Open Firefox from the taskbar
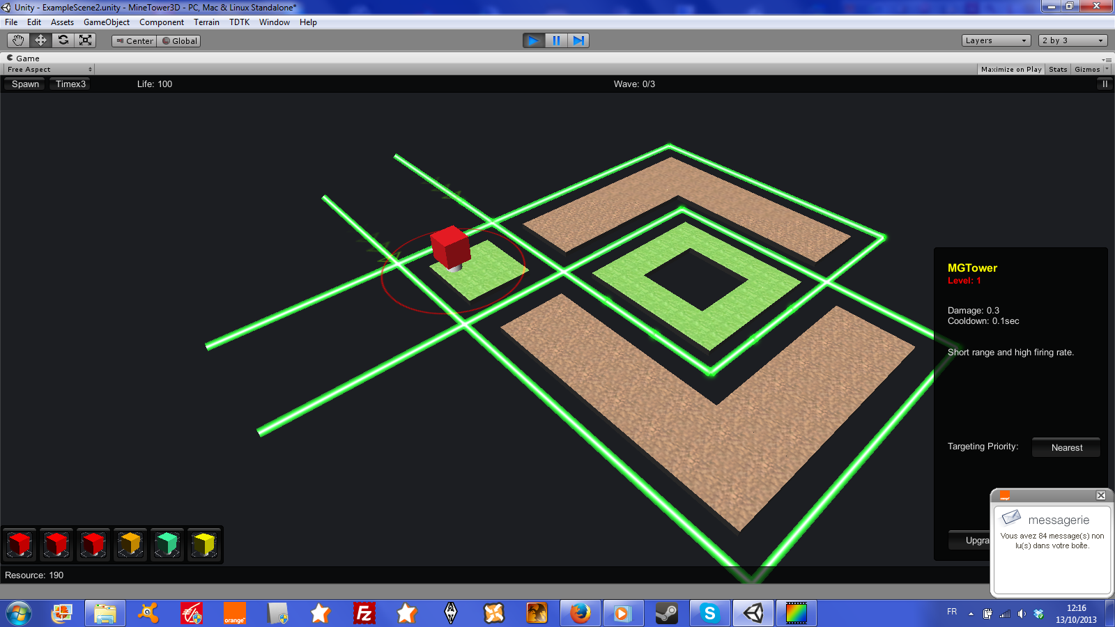The image size is (1115, 627). coord(580,613)
